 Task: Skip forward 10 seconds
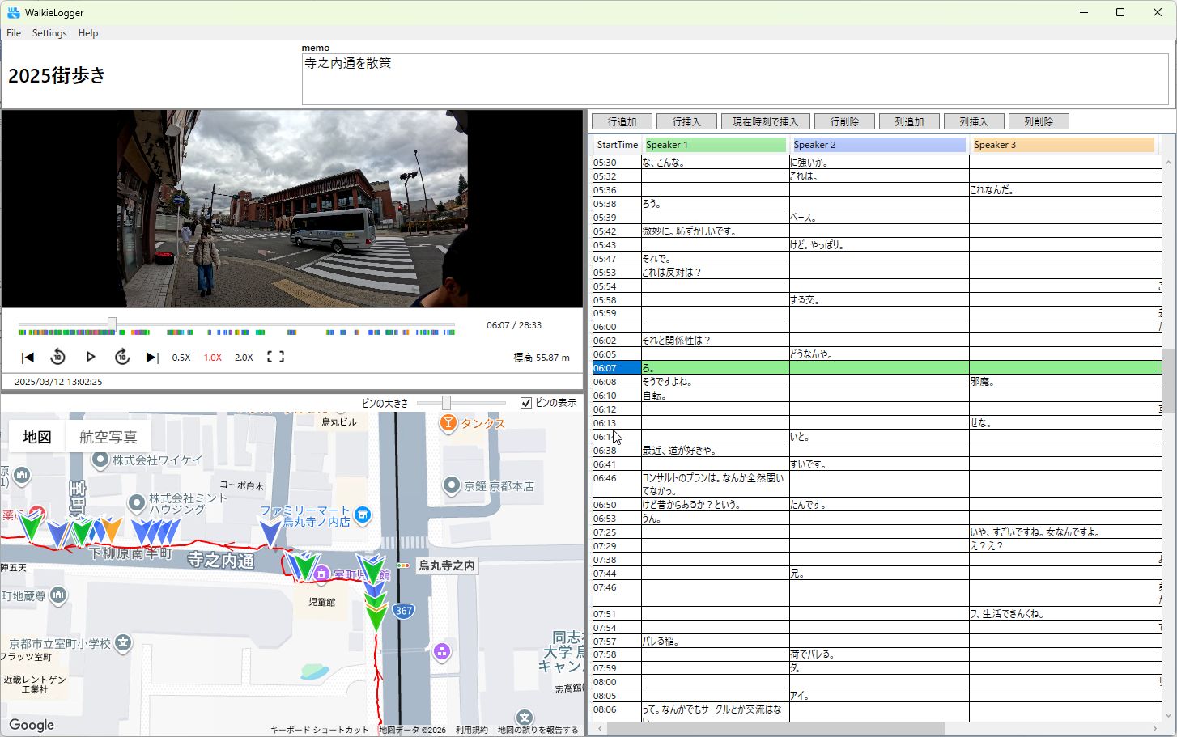coord(122,357)
